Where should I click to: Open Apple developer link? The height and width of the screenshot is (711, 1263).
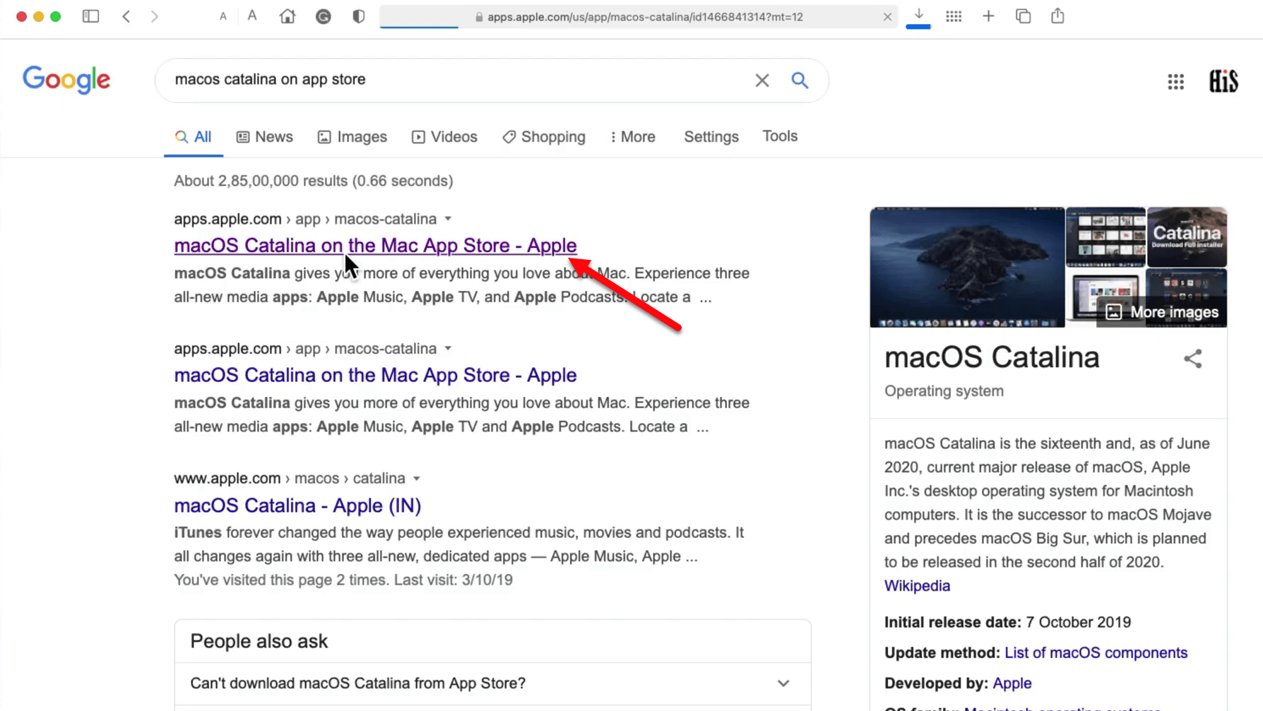1012,683
